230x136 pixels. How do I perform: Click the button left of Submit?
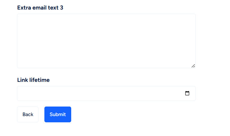point(28,114)
